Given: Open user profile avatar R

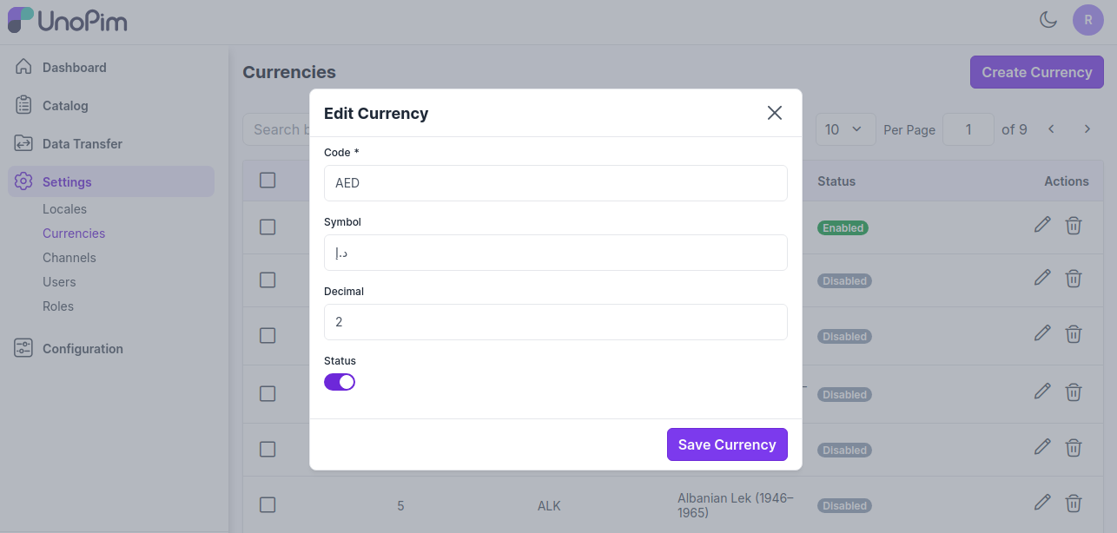Looking at the screenshot, I should pyautogui.click(x=1087, y=19).
